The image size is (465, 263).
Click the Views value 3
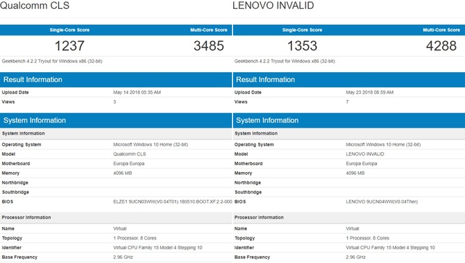point(115,102)
